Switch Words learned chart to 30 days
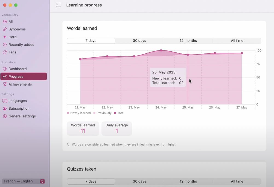This screenshot has width=274, height=187. 139,41
